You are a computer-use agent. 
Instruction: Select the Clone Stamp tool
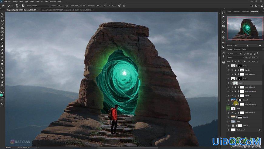tap(2, 46)
